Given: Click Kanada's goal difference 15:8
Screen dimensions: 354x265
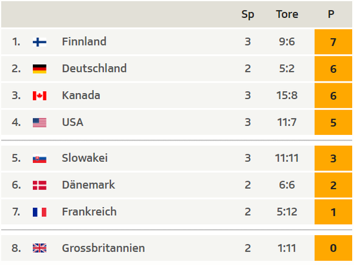Looking at the screenshot, I should [x=287, y=95].
